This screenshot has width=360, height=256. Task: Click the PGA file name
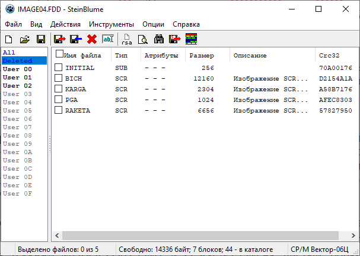(x=71, y=100)
